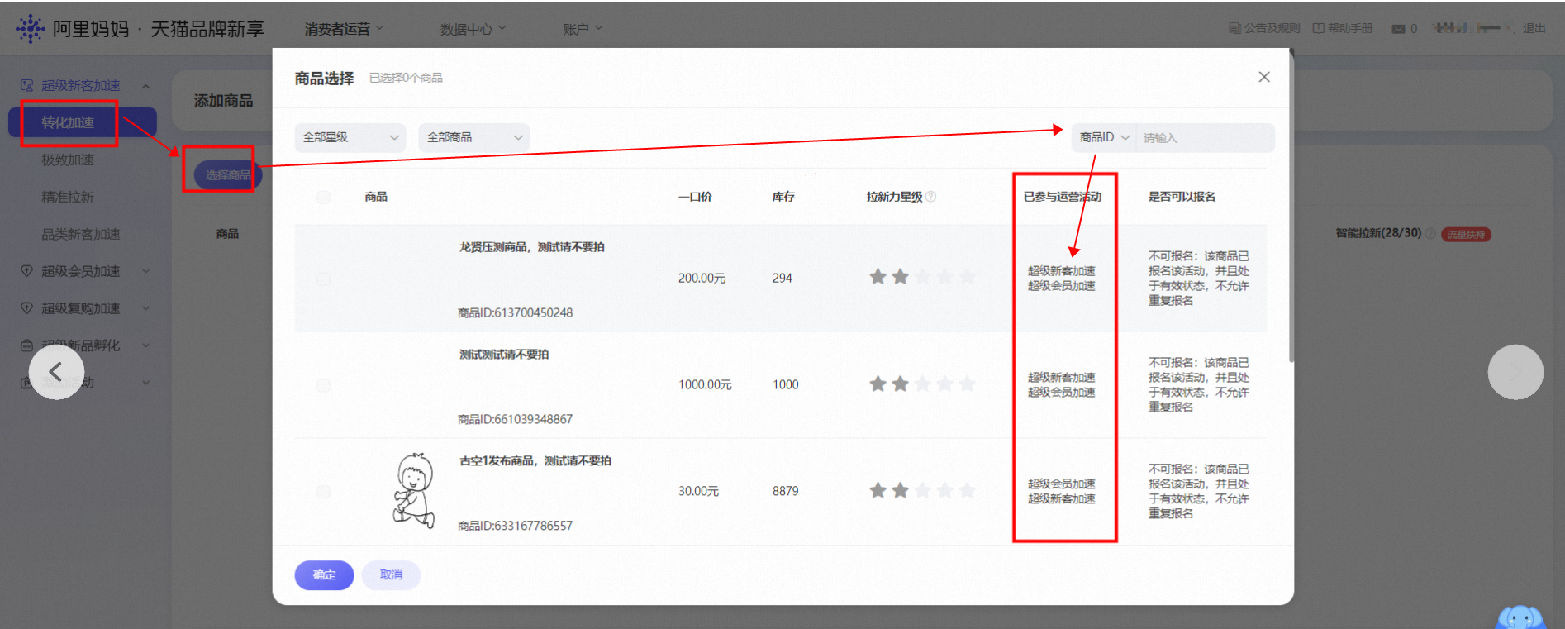Select 精准拉新 in sidebar

(x=68, y=197)
